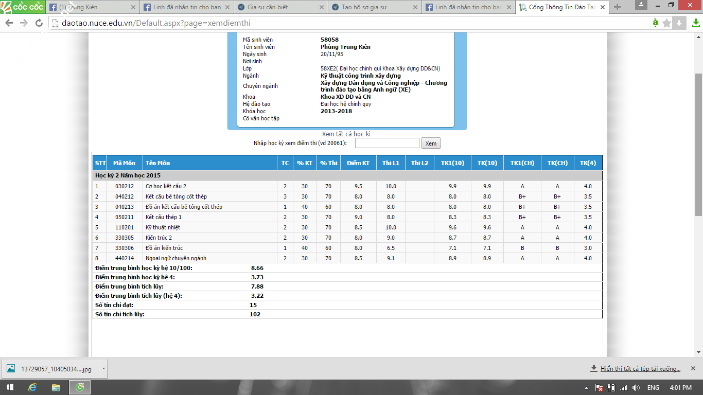Open the green downloads arrow icon
The height and width of the screenshot is (395, 703).
695,23
